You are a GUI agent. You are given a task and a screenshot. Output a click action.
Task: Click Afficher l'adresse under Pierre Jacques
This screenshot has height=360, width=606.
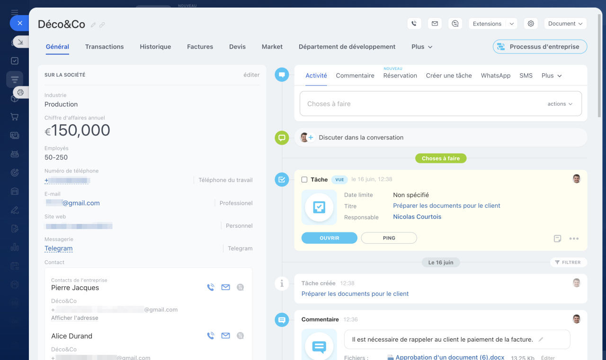pos(75,318)
